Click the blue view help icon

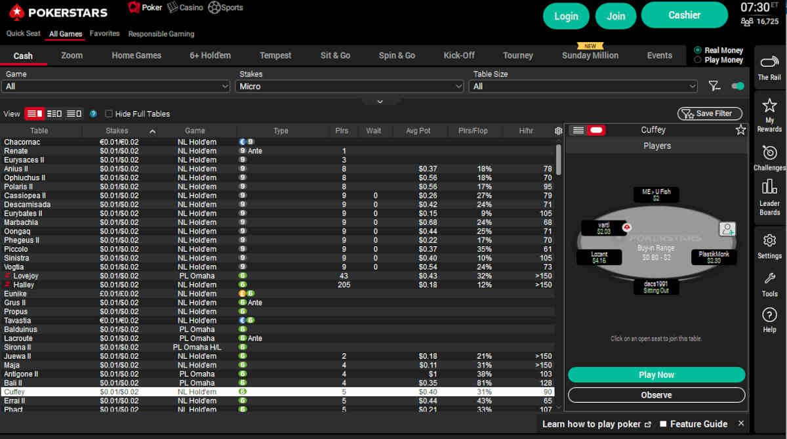[x=93, y=114]
